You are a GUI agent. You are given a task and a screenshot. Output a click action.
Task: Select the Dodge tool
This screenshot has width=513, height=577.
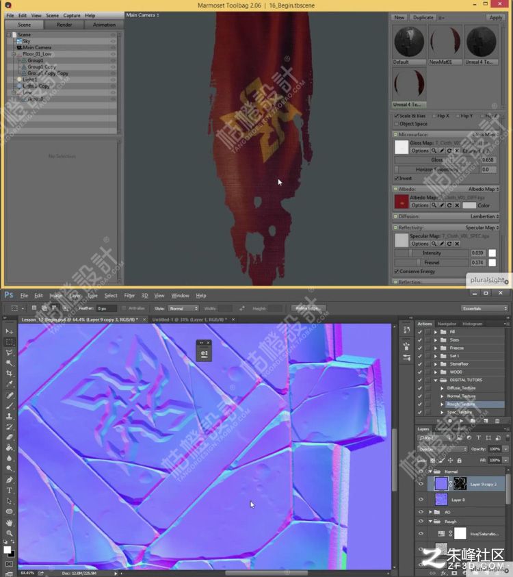pyautogui.click(x=9, y=468)
